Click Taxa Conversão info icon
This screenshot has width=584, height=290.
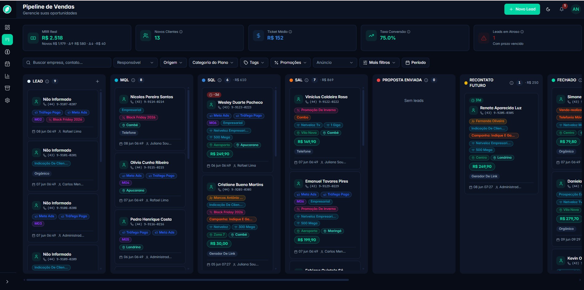[408, 32]
